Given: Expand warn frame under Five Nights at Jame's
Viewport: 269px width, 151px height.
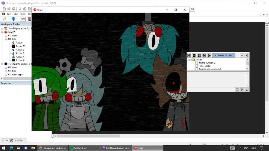Looking at the screenshot, I should tap(6, 67).
